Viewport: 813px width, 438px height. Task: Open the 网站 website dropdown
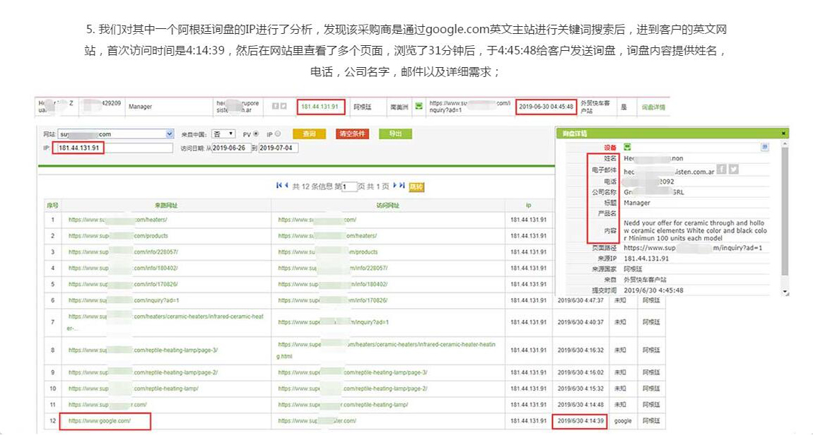click(x=169, y=134)
